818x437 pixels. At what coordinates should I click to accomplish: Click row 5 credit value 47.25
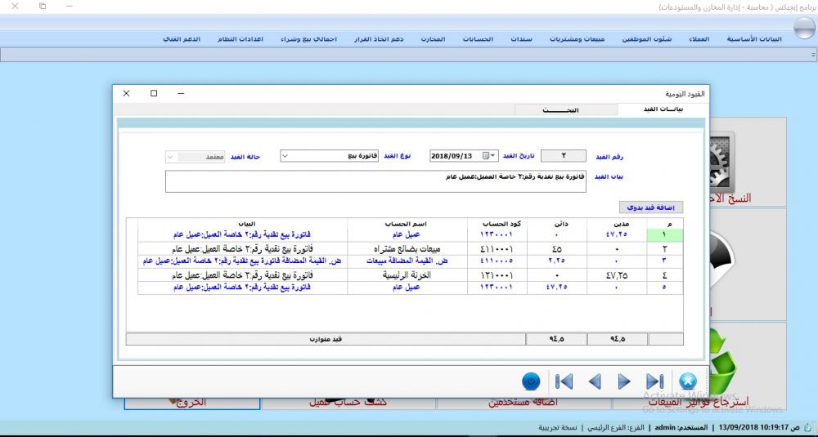(x=556, y=287)
